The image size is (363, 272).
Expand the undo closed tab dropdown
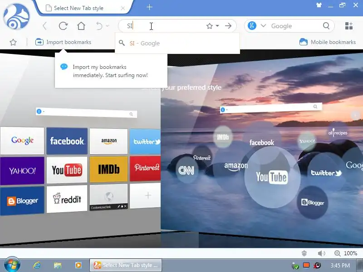[108, 26]
